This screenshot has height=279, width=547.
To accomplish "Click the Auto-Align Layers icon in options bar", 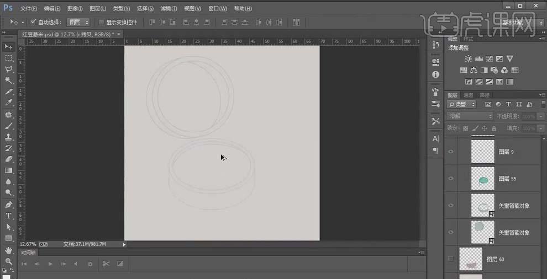I will tap(296, 22).
